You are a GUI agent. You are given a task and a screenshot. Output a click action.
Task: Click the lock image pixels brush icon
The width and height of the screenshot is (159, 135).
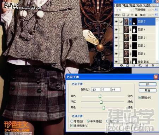128,15
